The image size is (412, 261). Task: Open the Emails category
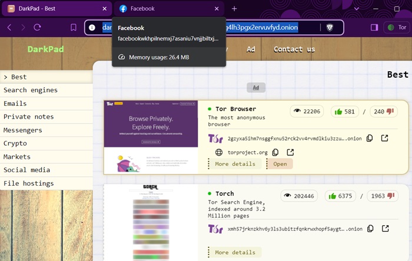46,103
